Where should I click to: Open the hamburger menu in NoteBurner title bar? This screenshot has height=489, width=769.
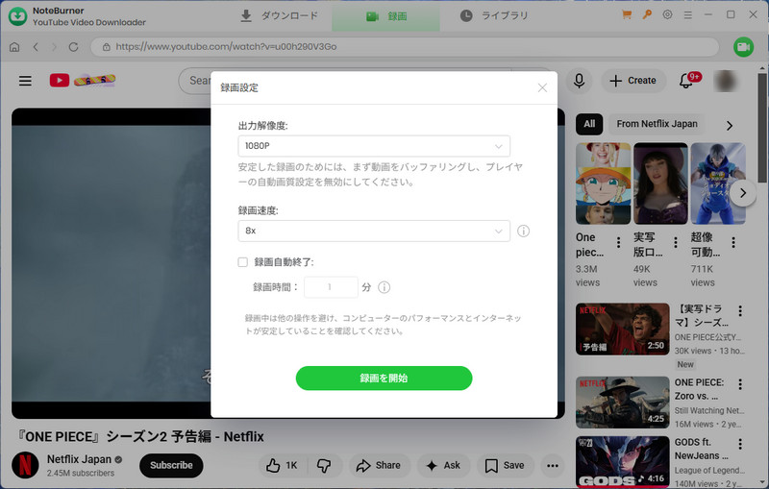click(x=688, y=15)
